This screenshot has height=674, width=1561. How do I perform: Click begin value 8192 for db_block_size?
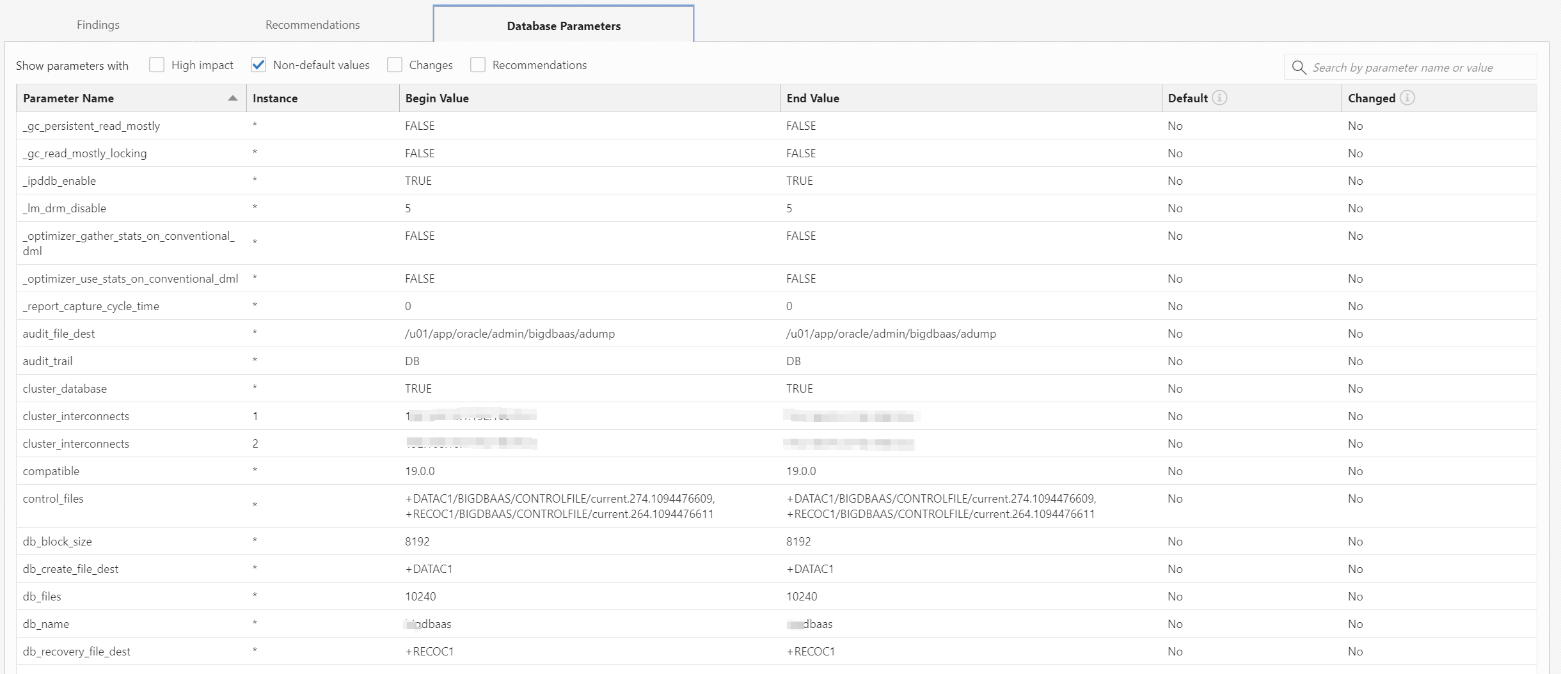[417, 542]
